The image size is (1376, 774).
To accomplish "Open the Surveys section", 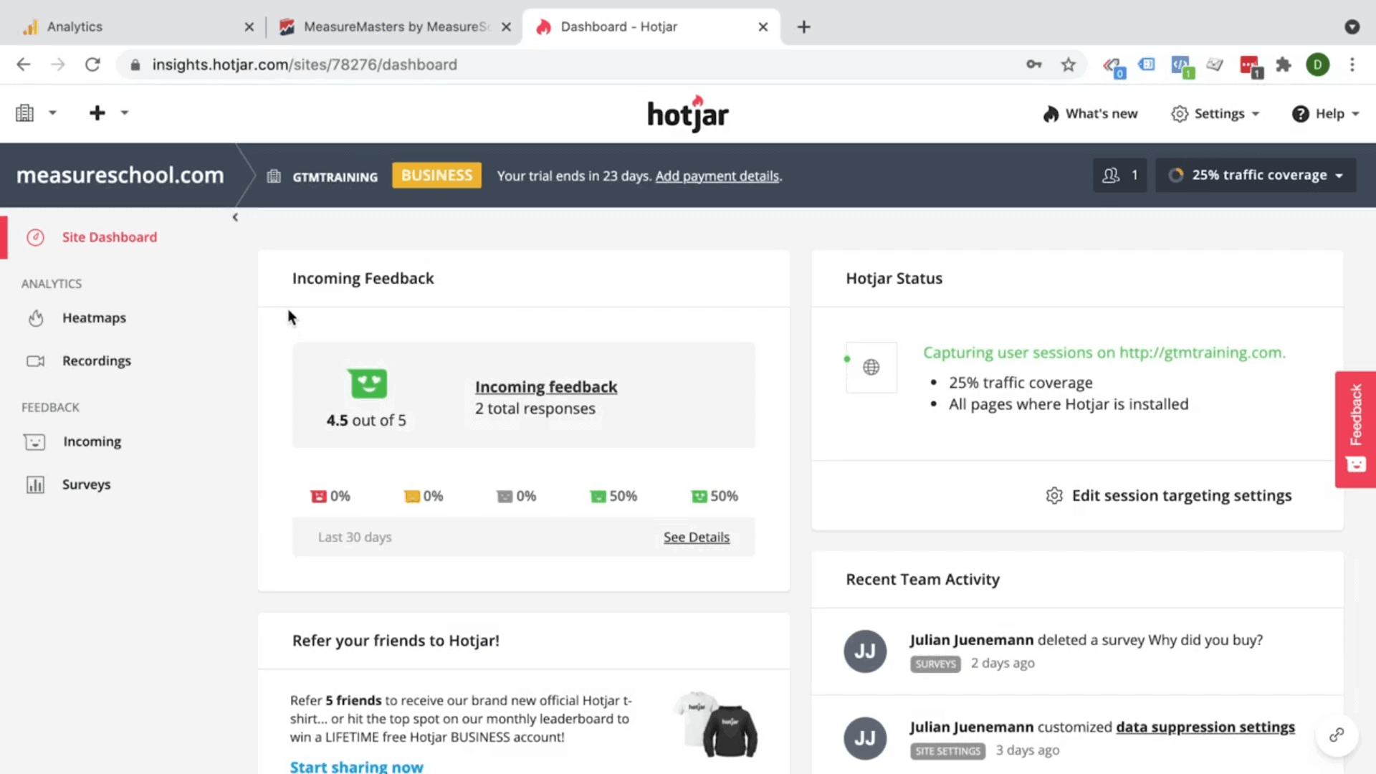I will pyautogui.click(x=86, y=484).
